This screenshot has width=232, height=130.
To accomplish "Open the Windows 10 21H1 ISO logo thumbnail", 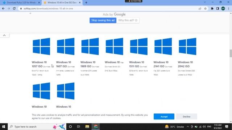I will 163,46.
